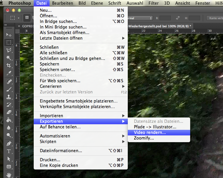Open the style dropdown showing 'rmal'

(x=140, y=18)
